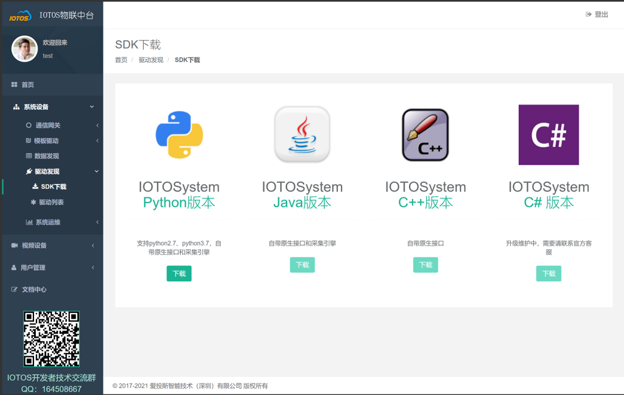The image size is (624, 395).
Task: Click the 'C++版本' heading
Action: pyautogui.click(x=425, y=202)
